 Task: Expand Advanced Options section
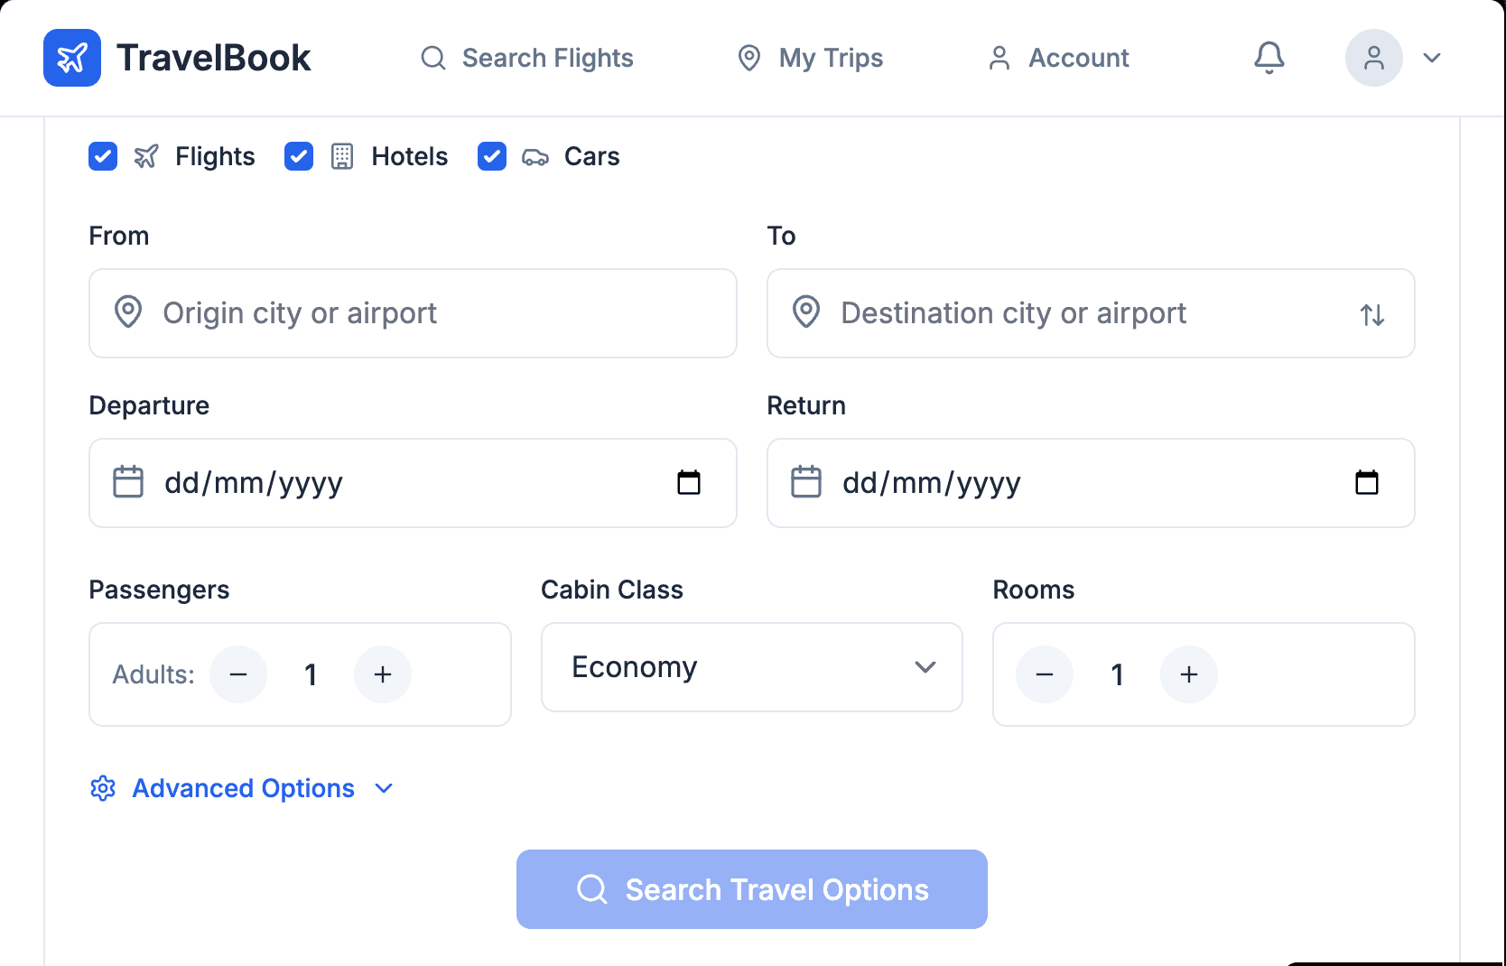tap(243, 788)
